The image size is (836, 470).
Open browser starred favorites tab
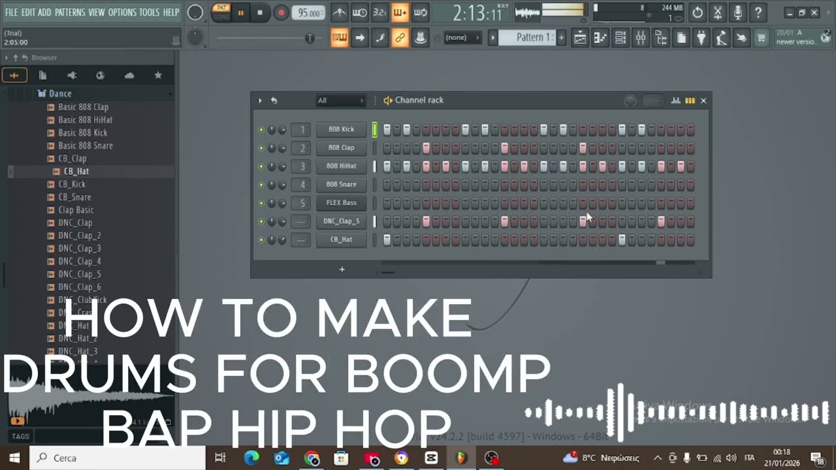[x=157, y=76]
